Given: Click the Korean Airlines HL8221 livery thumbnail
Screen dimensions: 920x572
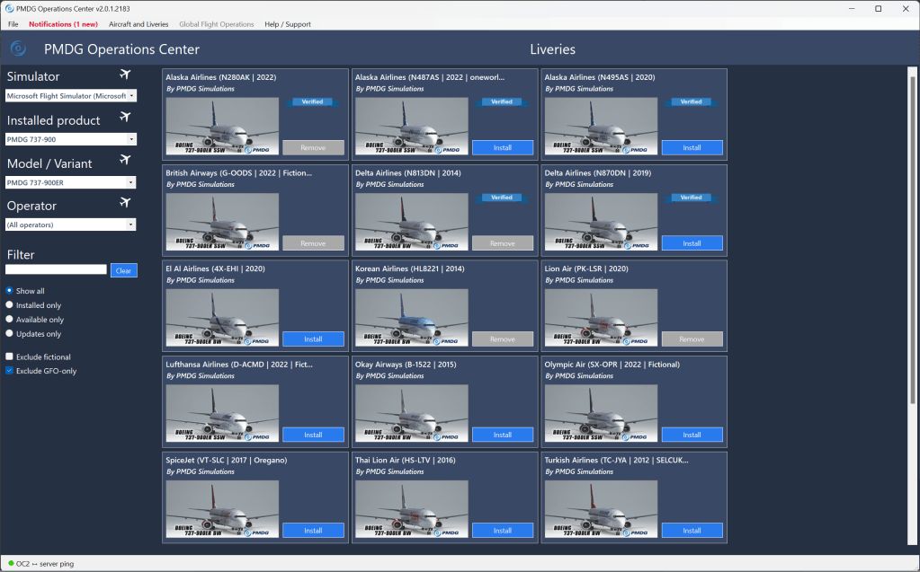Looking at the screenshot, I should pos(411,317).
